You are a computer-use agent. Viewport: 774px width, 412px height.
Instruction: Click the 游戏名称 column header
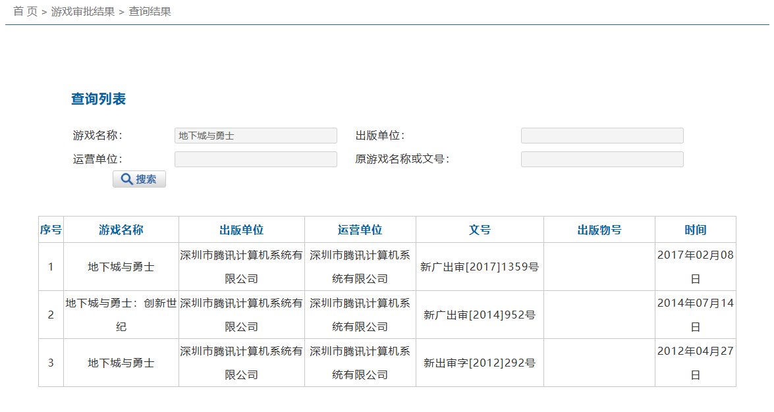(x=121, y=230)
